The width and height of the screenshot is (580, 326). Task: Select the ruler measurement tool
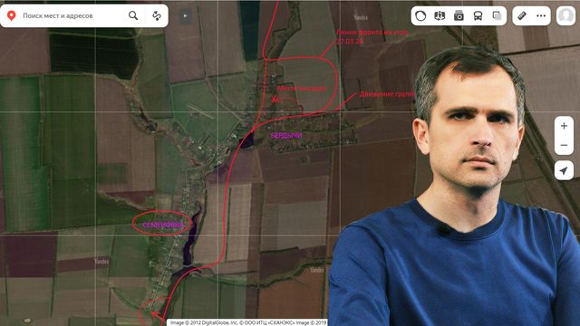tap(522, 16)
